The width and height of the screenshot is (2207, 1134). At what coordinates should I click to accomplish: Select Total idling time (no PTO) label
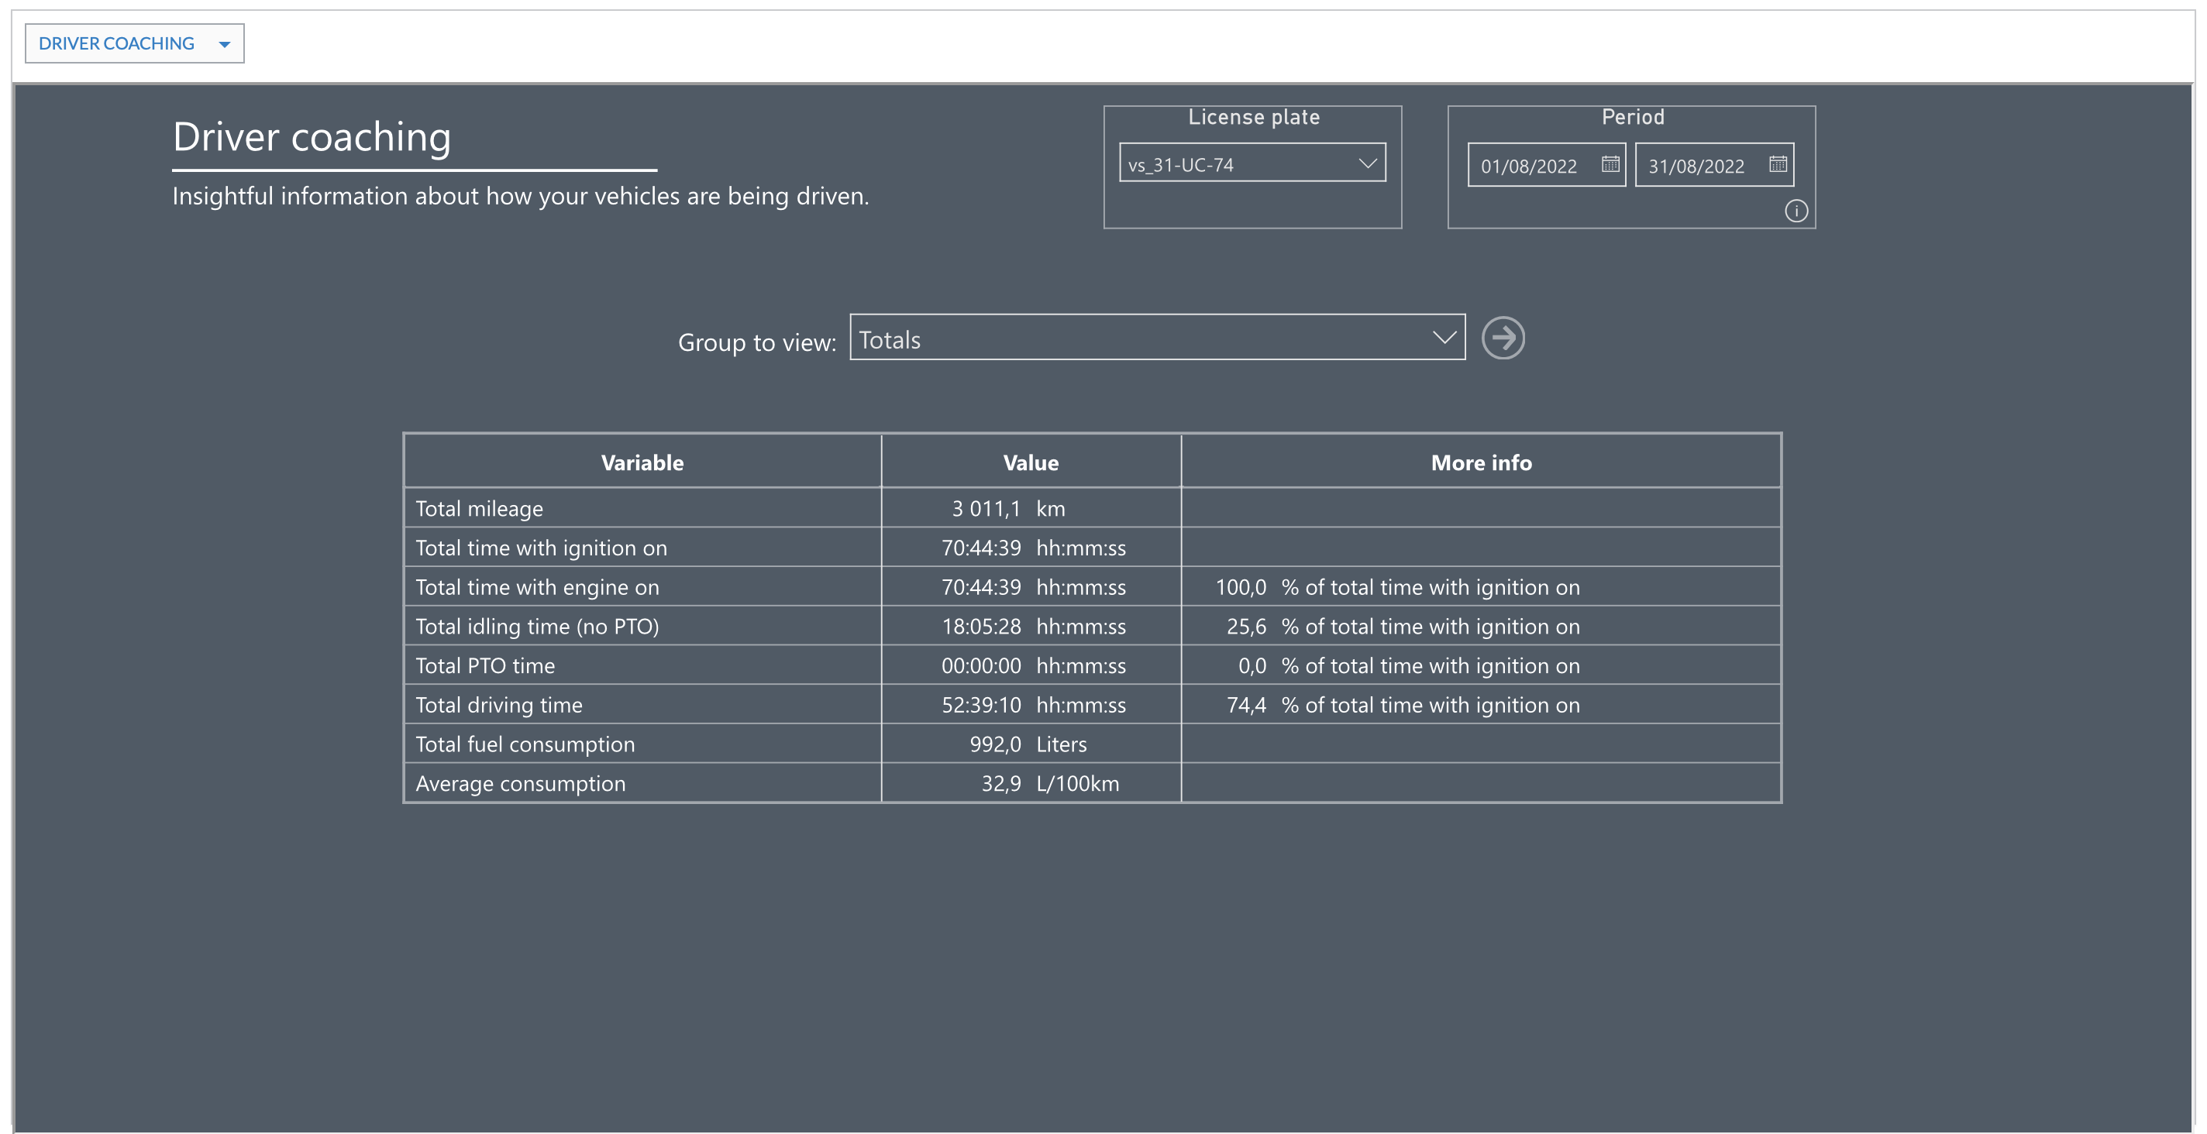pyautogui.click(x=537, y=627)
